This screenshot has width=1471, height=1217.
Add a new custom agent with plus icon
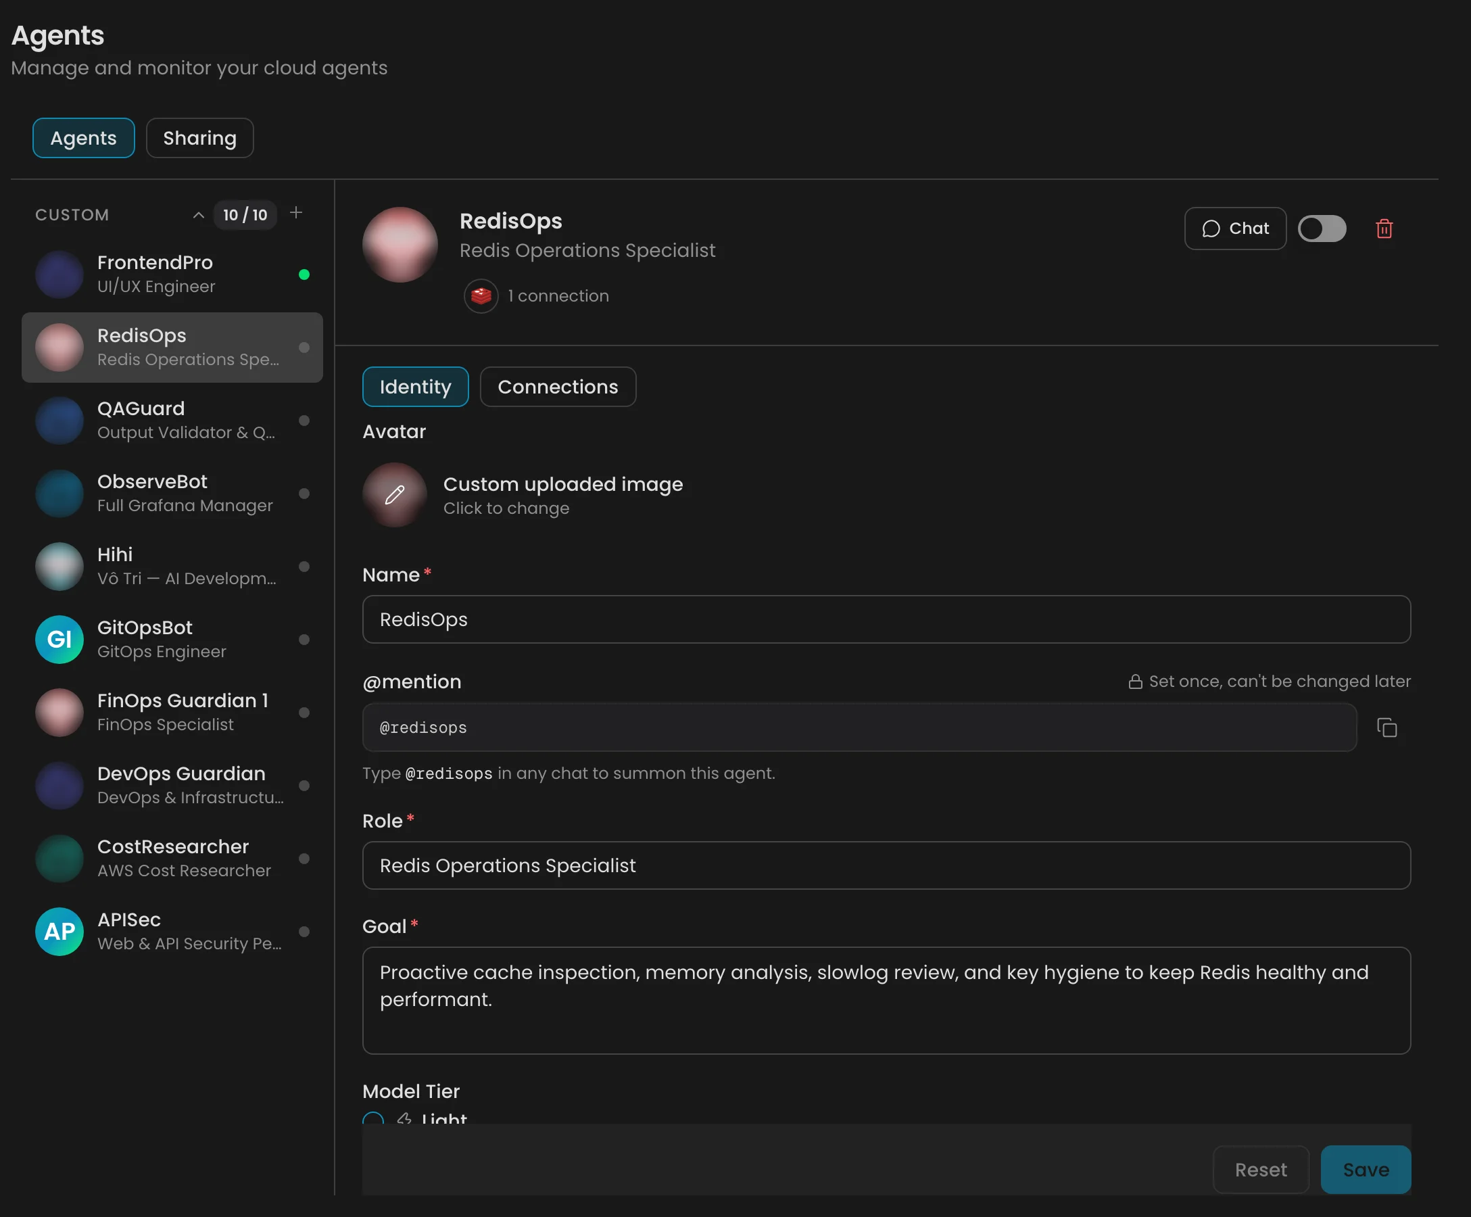[296, 213]
